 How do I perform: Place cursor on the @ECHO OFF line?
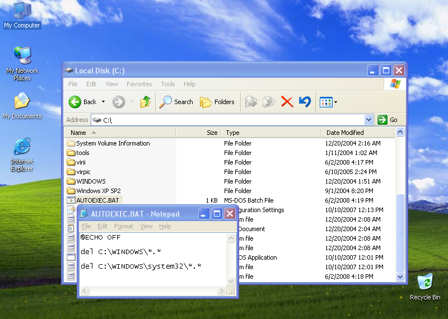coord(100,237)
